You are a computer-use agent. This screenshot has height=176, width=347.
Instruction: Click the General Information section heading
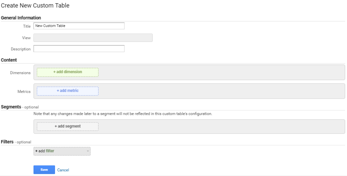coord(21,18)
